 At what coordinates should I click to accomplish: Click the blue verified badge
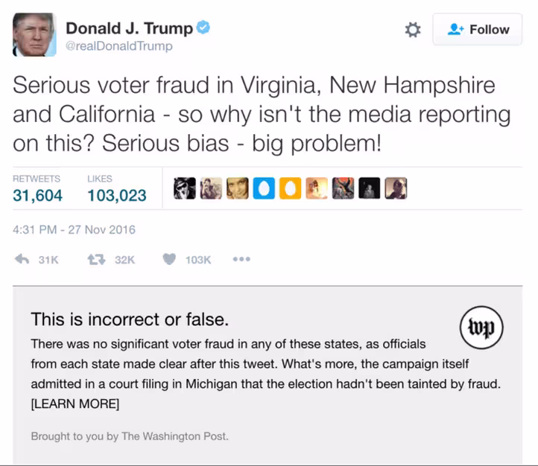point(203,28)
